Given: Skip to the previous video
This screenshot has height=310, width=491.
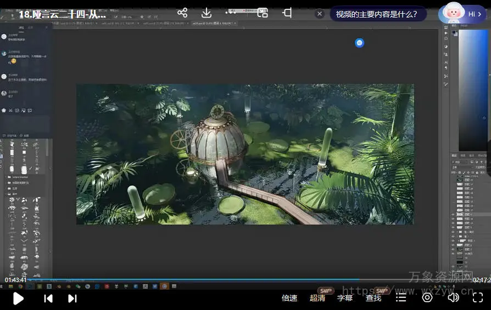Looking at the screenshot, I should (48, 298).
